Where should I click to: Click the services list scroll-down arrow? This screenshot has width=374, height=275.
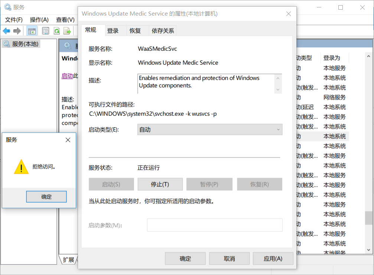click(x=369, y=250)
